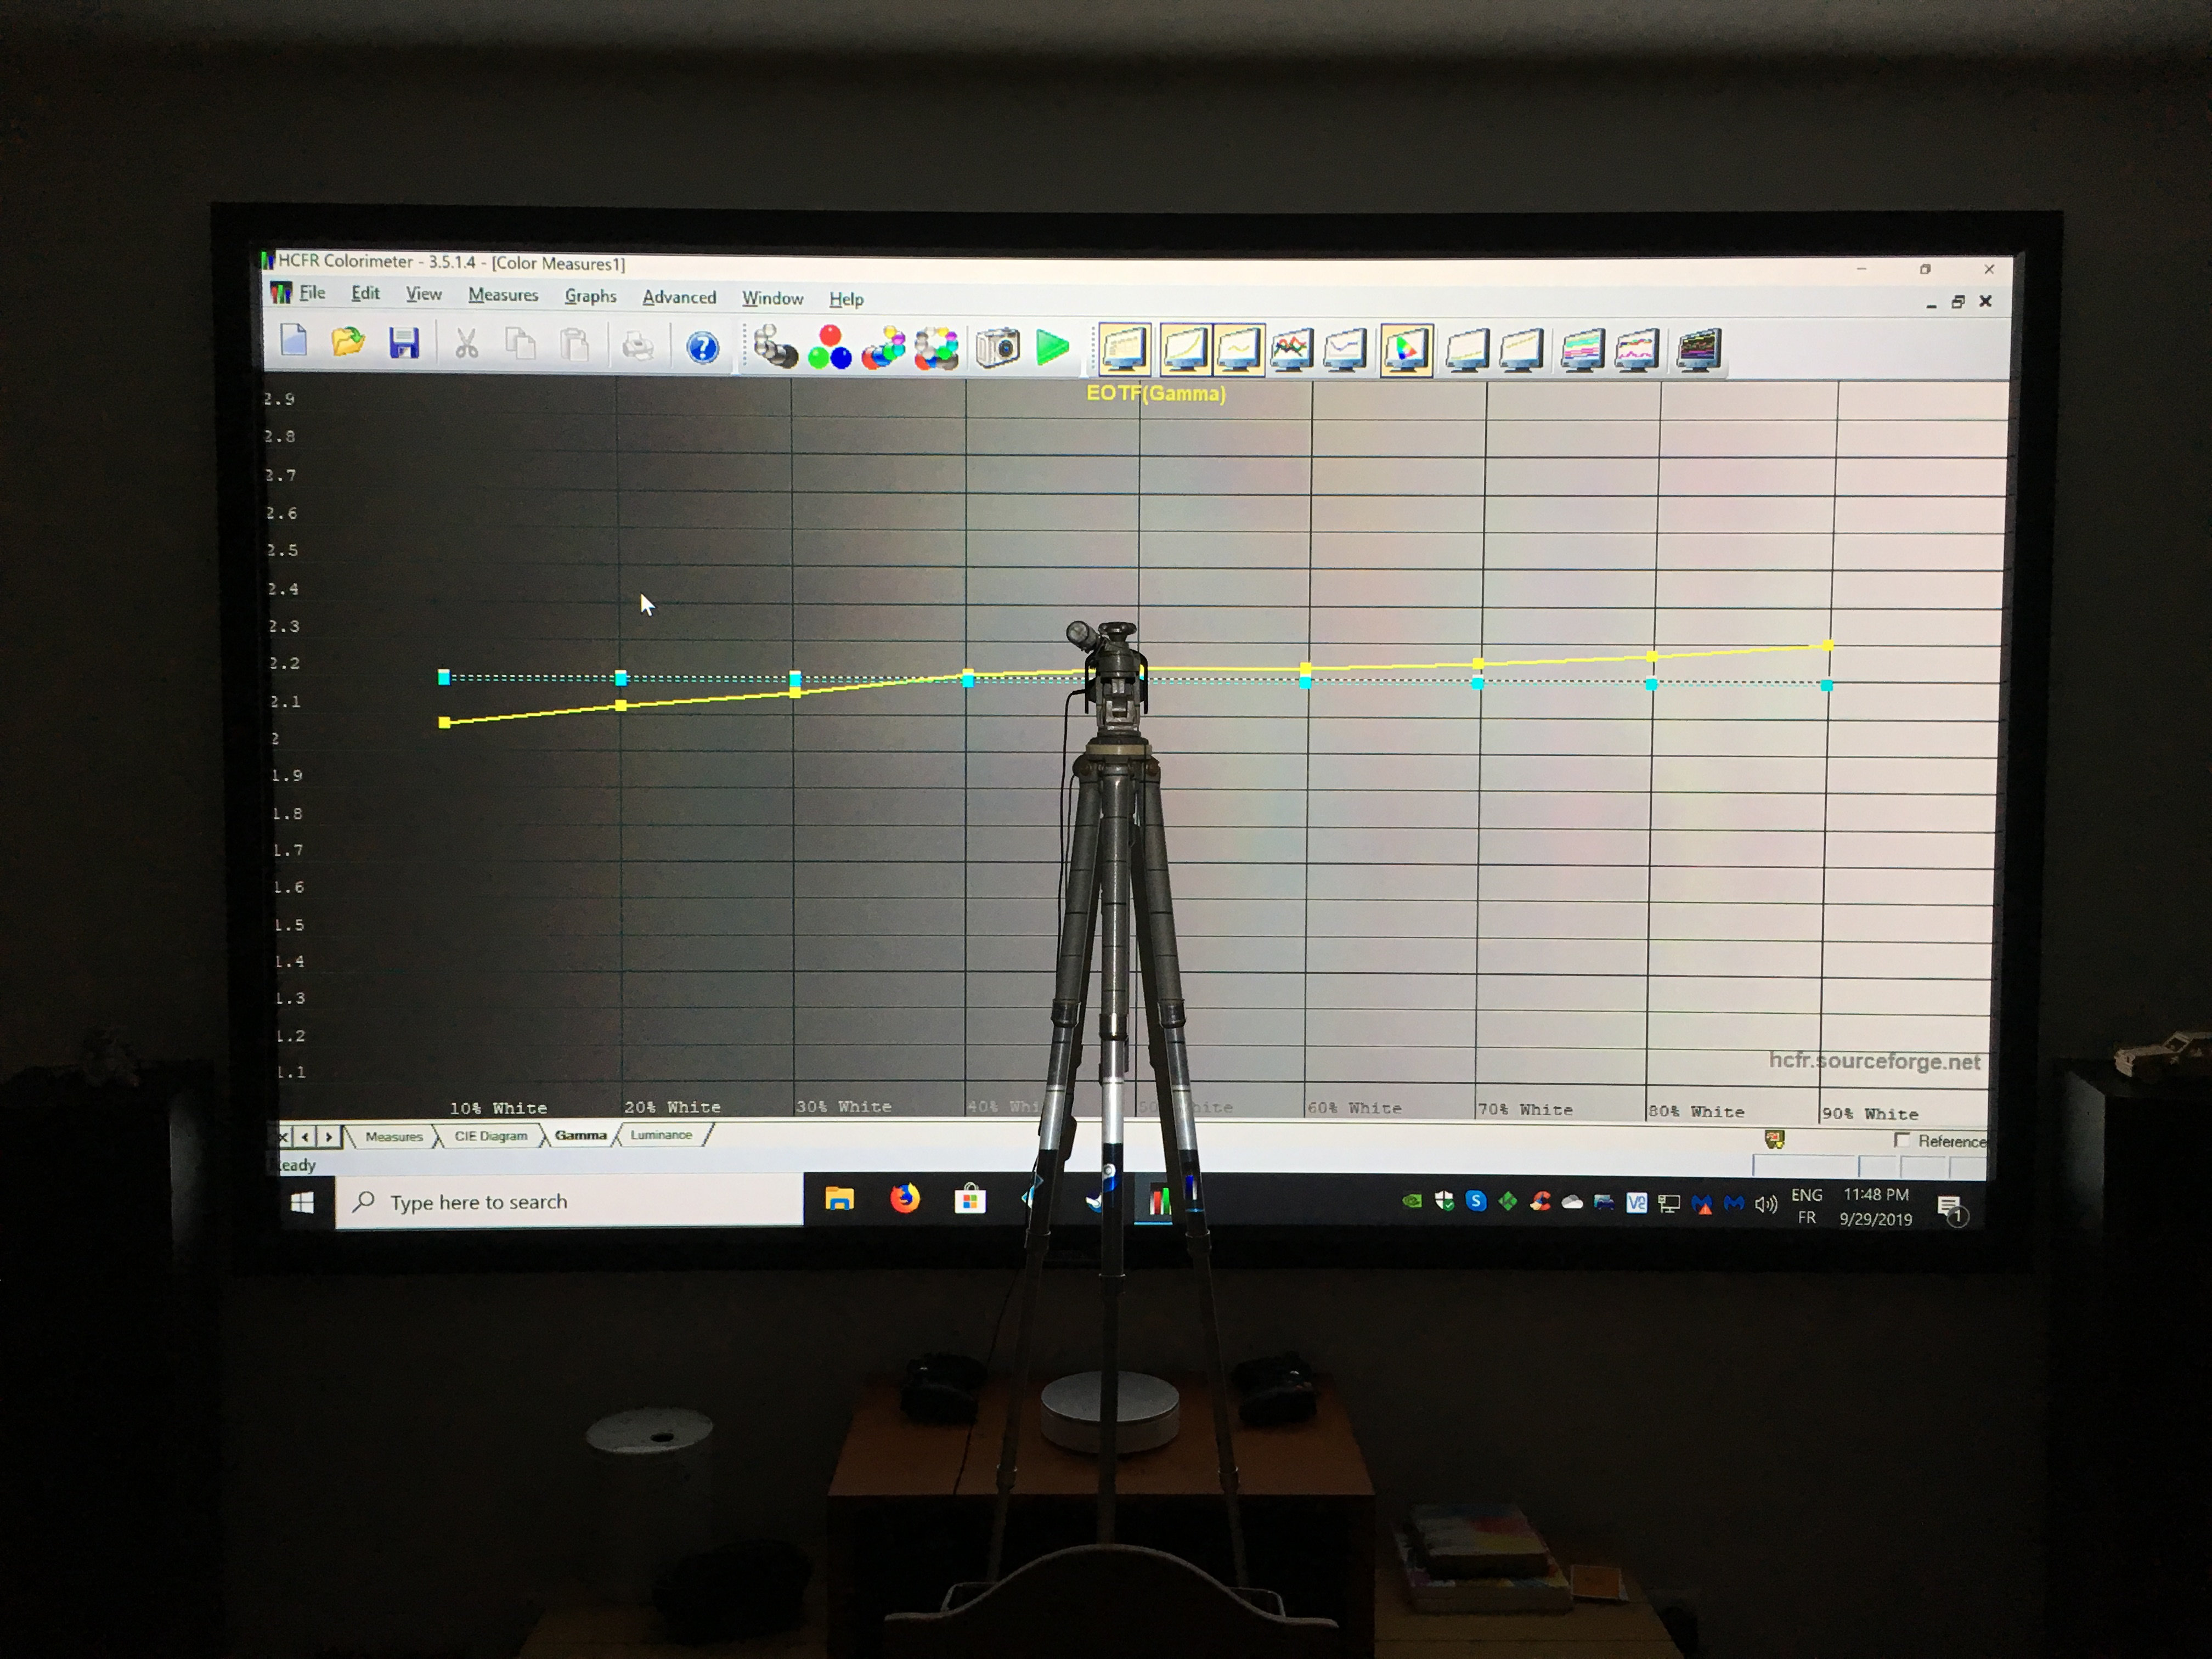Toggle the CIE diagram triangle monitor icon
The width and height of the screenshot is (2212, 1659).
coord(1406,350)
